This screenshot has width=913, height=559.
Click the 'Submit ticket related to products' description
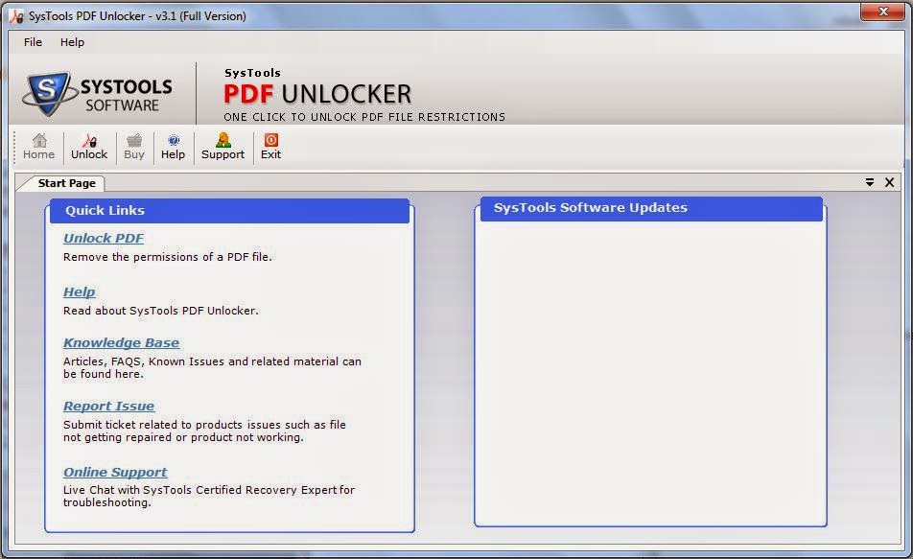204,431
